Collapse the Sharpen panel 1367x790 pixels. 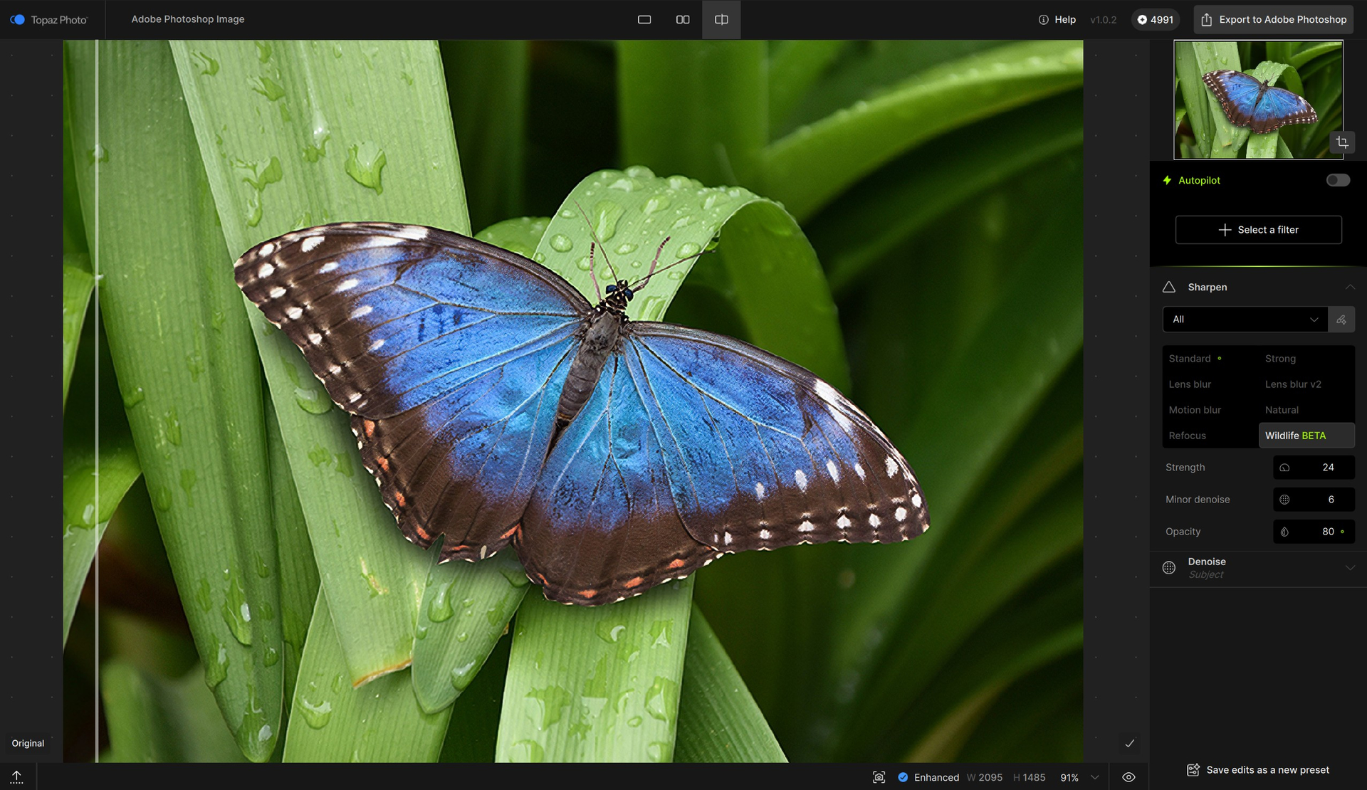[x=1349, y=287]
